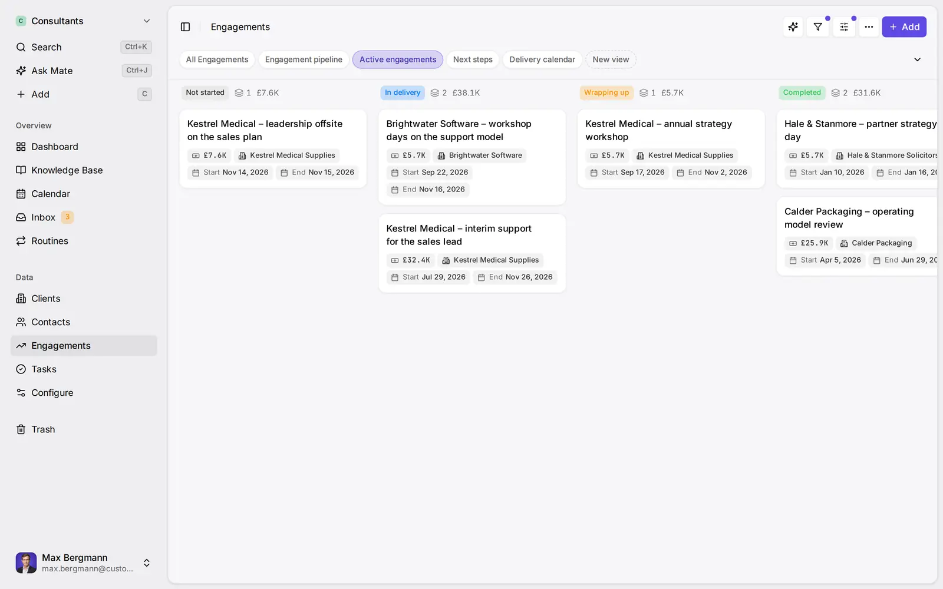Click the Calendar icon in sidebar
The height and width of the screenshot is (589, 943).
[x=21, y=194]
